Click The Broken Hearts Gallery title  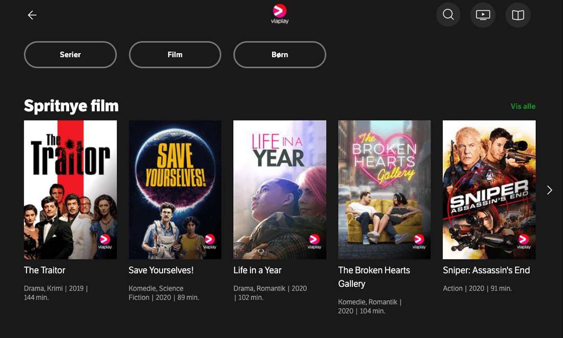[374, 276]
